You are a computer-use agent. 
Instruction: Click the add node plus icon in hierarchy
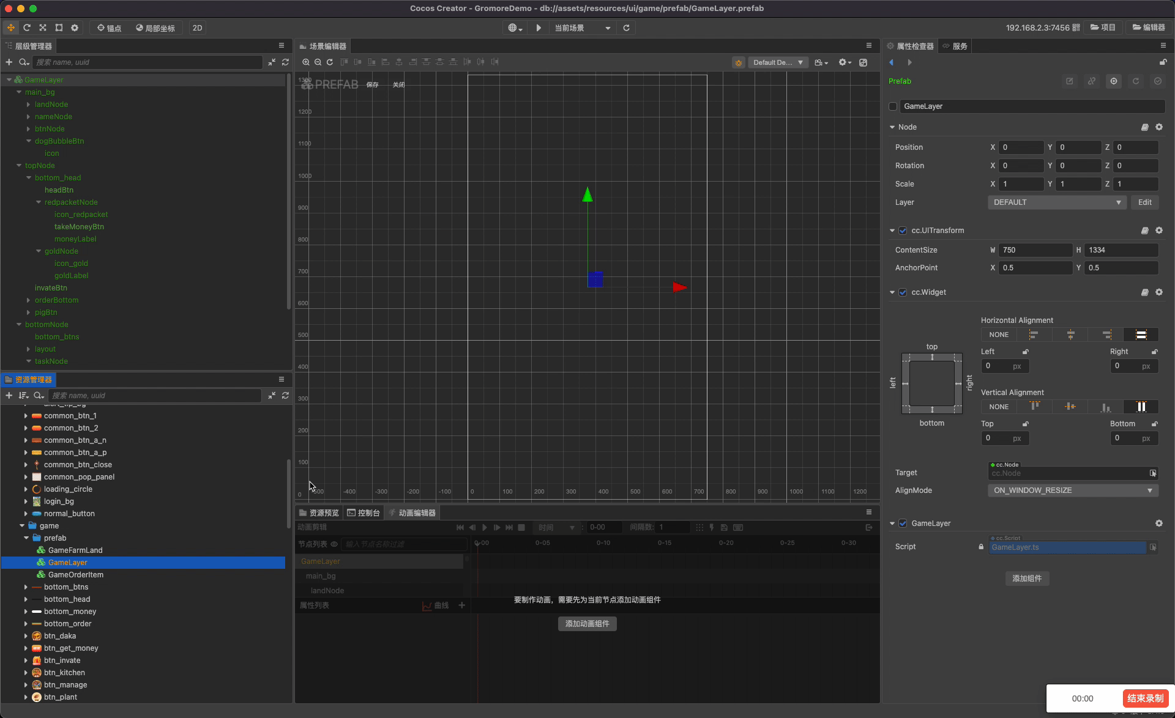click(9, 62)
